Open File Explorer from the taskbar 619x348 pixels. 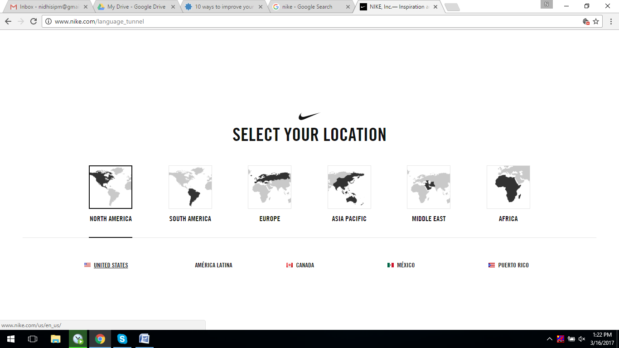(55, 339)
